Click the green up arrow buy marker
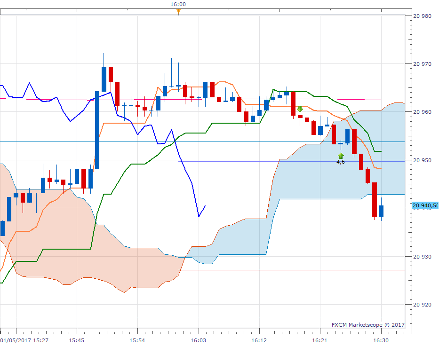This screenshot has height=346, width=439. [341, 156]
